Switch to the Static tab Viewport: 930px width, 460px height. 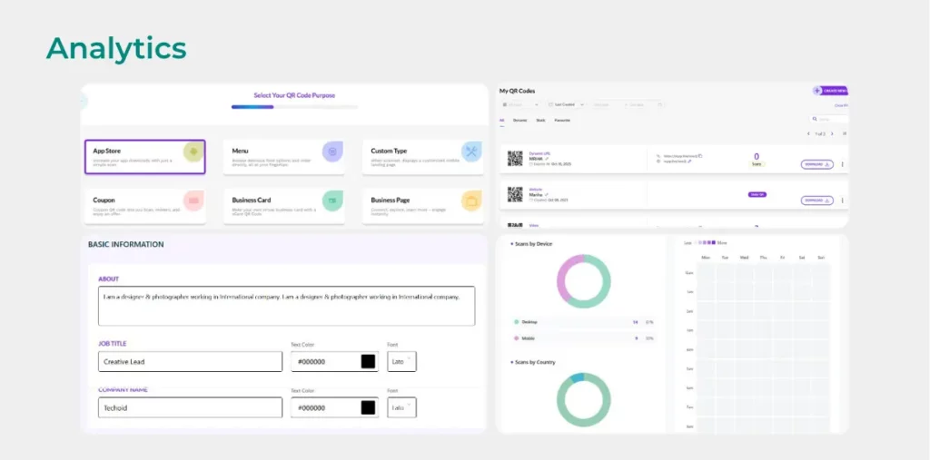540,121
